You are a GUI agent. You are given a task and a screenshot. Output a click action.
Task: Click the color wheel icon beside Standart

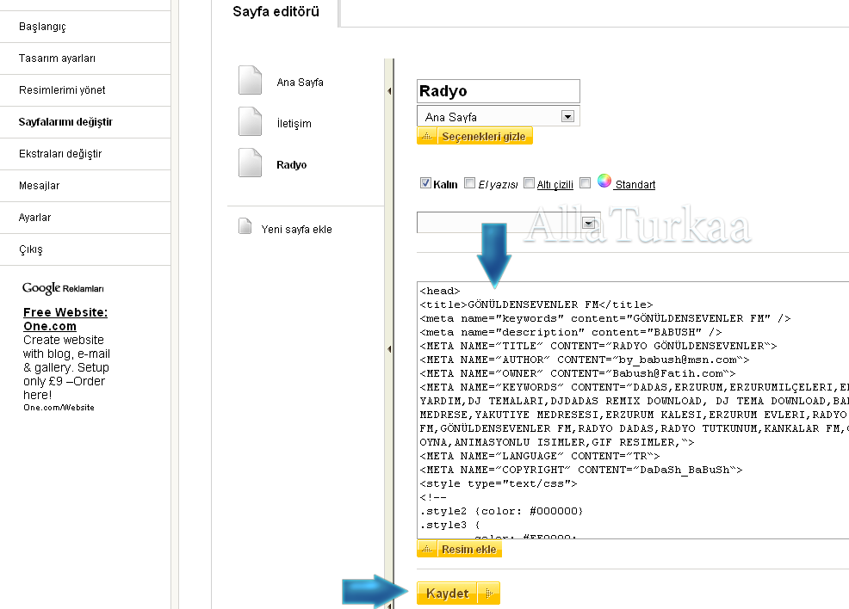(604, 181)
